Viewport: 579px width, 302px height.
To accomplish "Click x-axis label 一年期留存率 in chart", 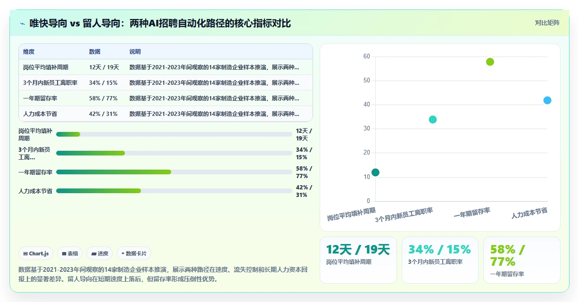I will coord(472,212).
